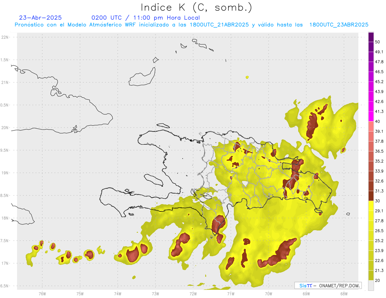Pick the olive swatch between 20 and 21.3
The image size is (386, 298).
pyautogui.click(x=371, y=275)
